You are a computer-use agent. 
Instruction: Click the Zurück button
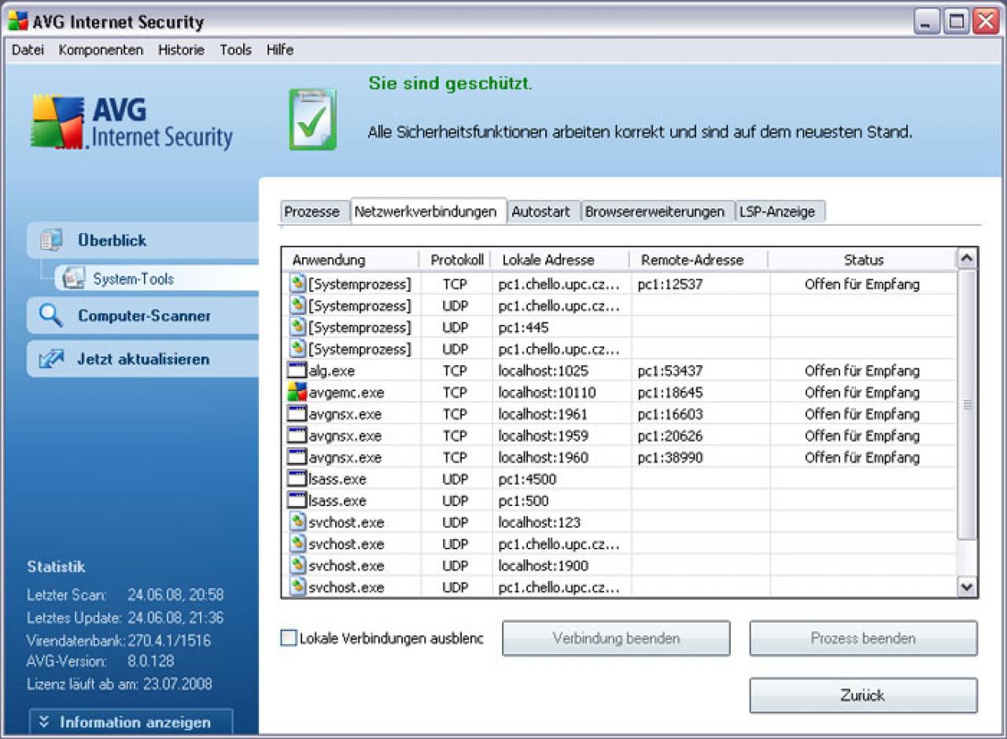click(x=863, y=696)
